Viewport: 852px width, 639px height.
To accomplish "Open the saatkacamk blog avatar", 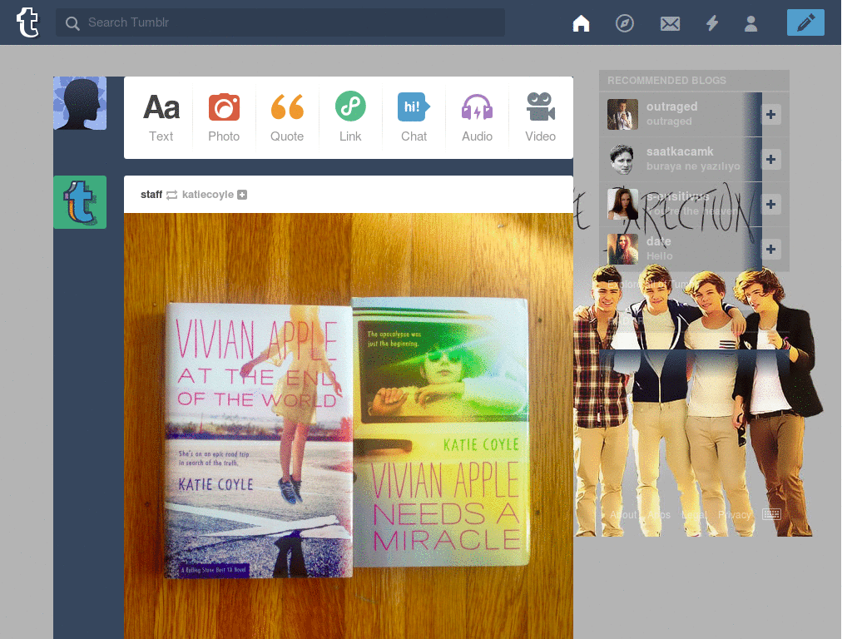I will pos(622,159).
